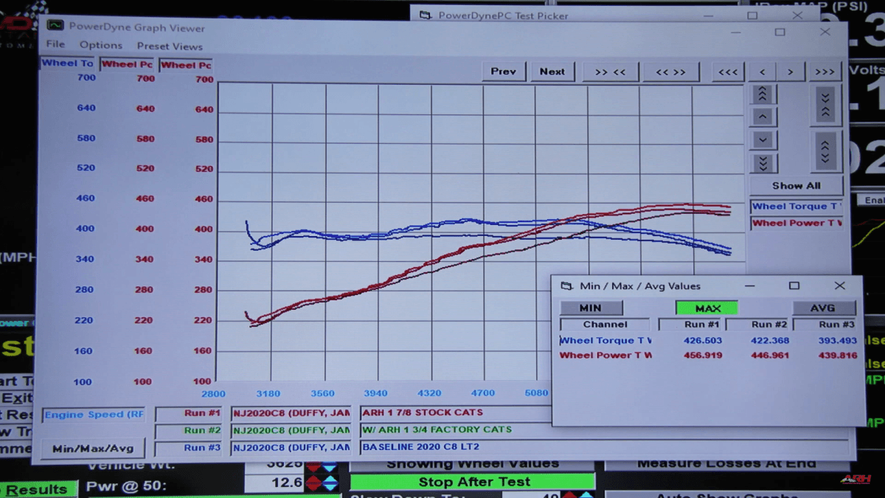Click the single down chevron button
Image resolution: width=885 pixels, height=498 pixels.
tap(763, 140)
